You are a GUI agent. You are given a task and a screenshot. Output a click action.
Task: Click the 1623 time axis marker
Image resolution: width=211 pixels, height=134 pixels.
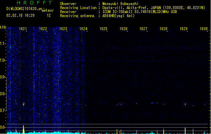pyautogui.click(x=63, y=29)
